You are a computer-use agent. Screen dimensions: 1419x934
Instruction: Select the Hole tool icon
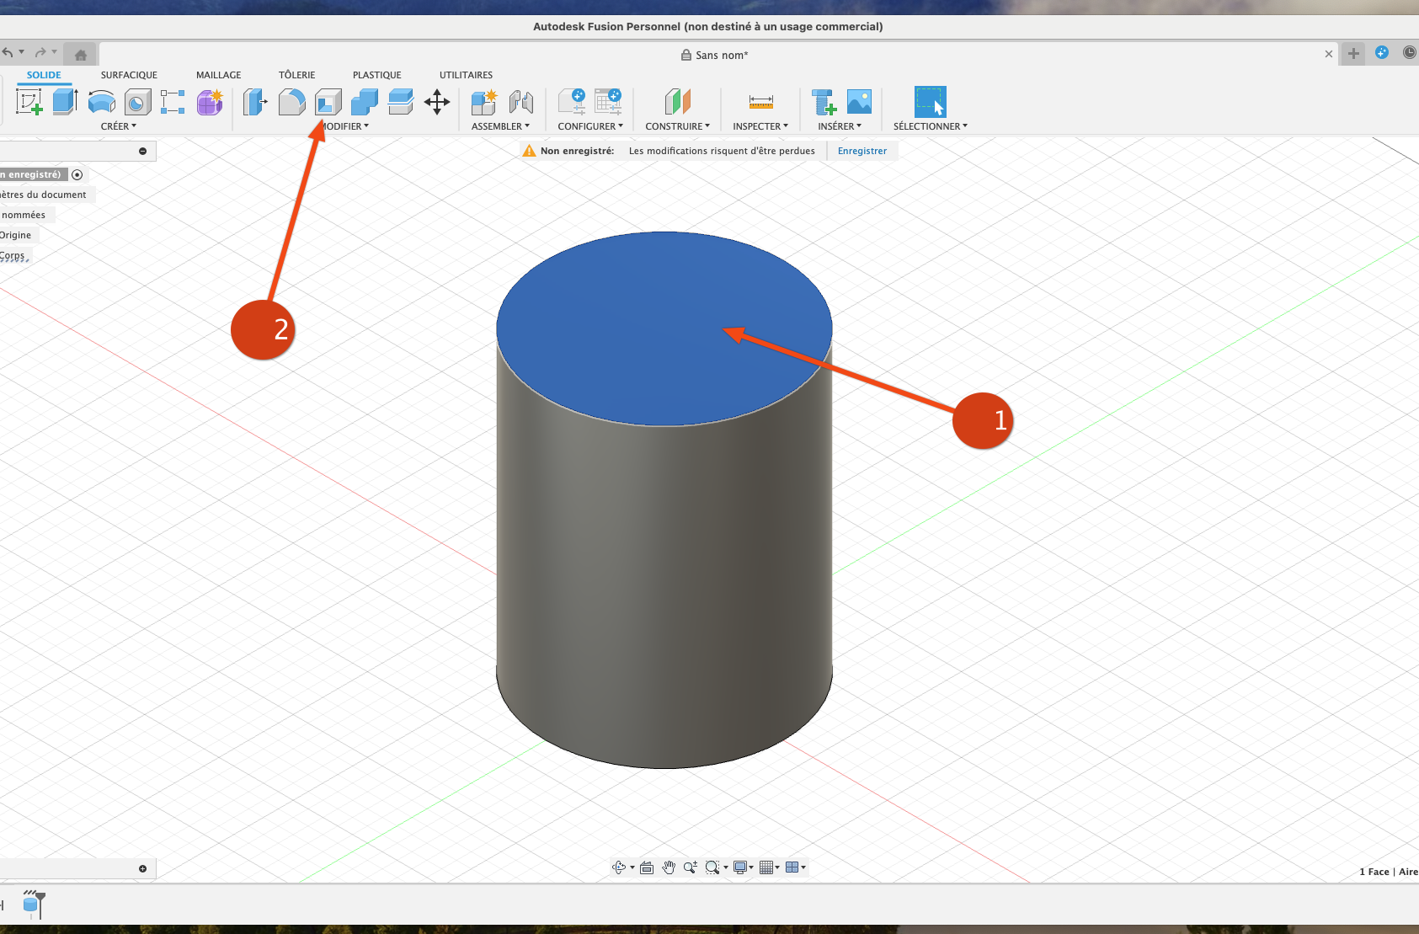click(138, 103)
